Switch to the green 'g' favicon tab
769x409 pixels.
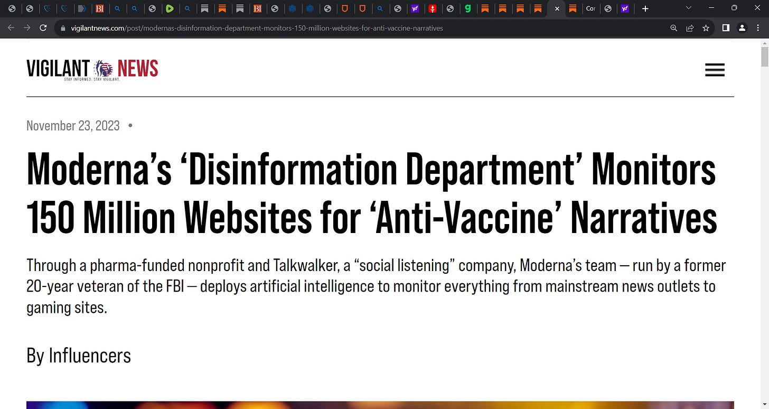tap(467, 8)
